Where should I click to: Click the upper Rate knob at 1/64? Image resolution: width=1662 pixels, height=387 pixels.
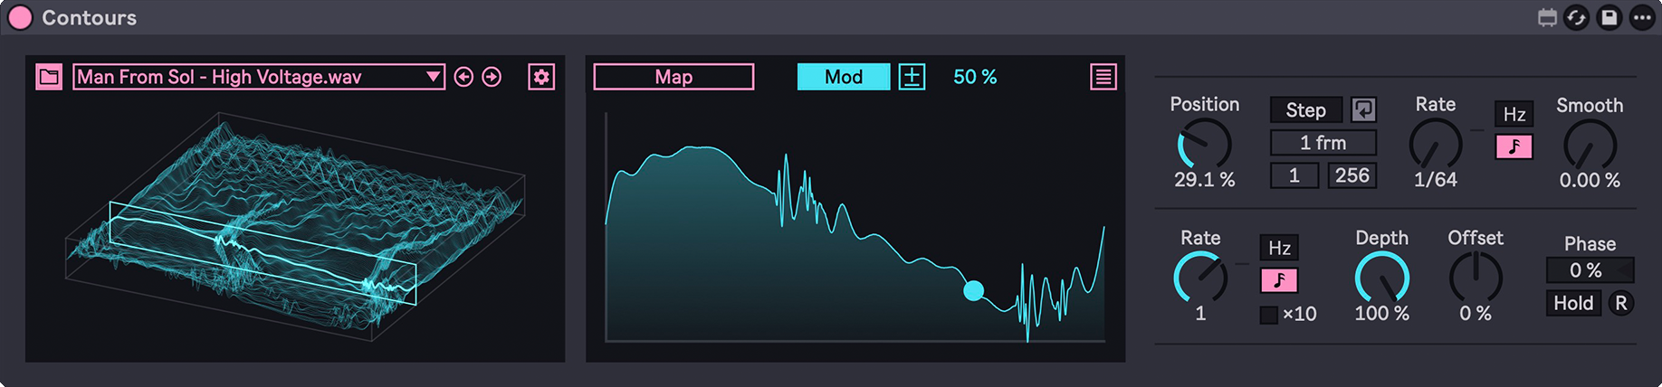1436,145
